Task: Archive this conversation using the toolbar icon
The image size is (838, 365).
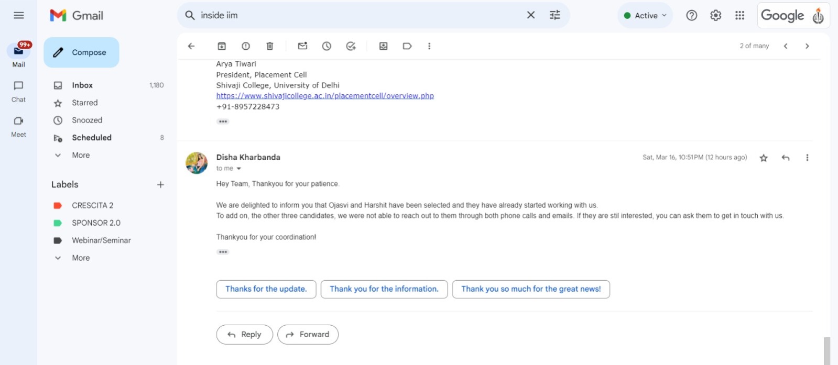Action: click(222, 46)
